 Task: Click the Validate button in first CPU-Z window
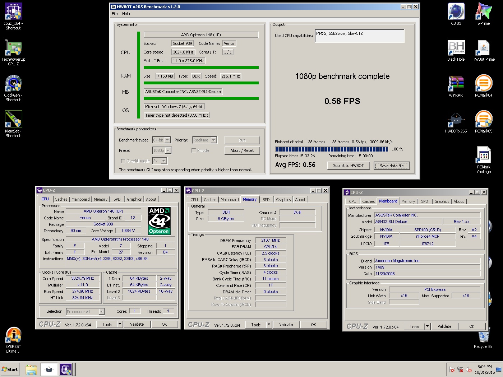click(x=137, y=324)
